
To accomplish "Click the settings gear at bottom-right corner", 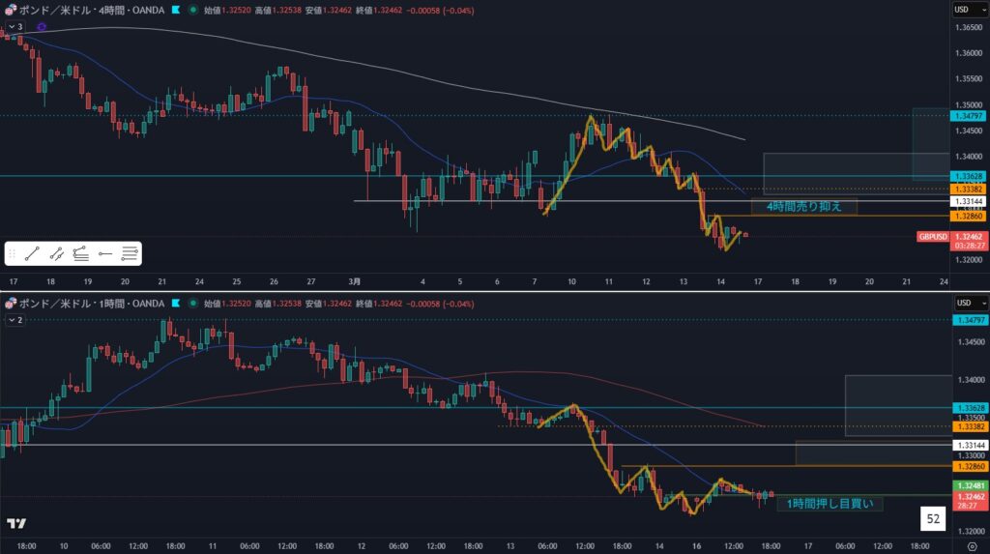I will [972, 545].
